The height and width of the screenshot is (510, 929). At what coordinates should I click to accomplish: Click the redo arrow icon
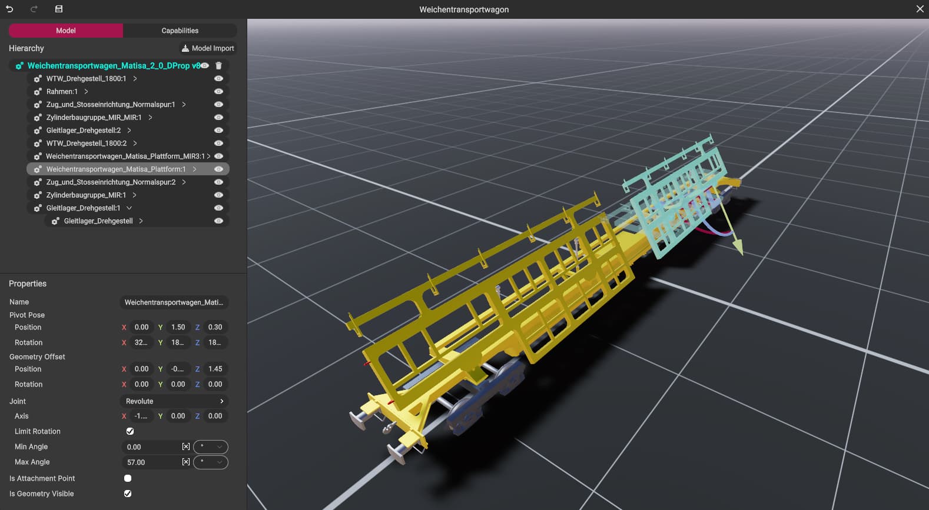click(x=34, y=9)
